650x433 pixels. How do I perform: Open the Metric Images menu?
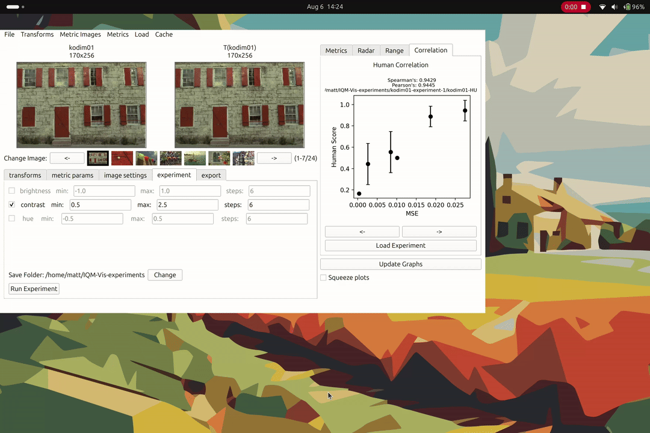[x=80, y=34]
